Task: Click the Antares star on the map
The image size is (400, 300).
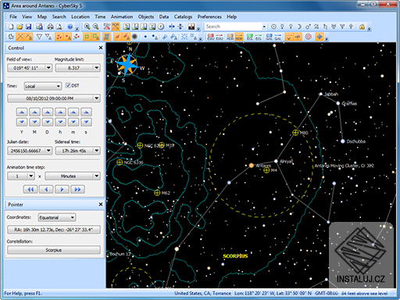Action: point(252,166)
